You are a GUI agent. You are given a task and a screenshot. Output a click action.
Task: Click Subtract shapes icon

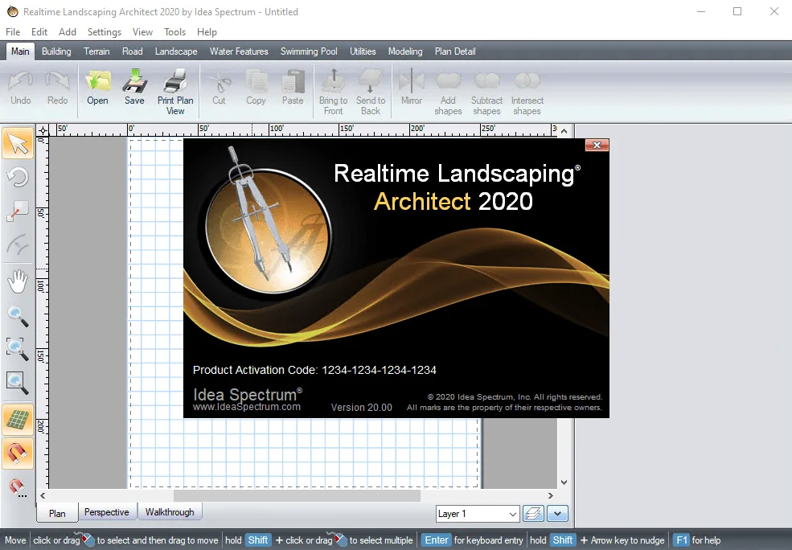tap(487, 80)
